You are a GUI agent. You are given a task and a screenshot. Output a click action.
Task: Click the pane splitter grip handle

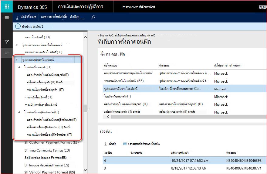89,110
